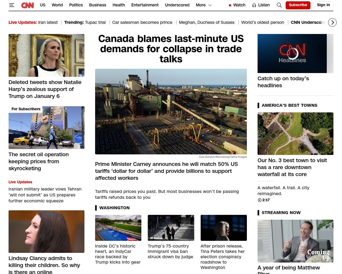Open the aerial park trail photo
Viewport: 342px width, 274px height.
pos(296,134)
